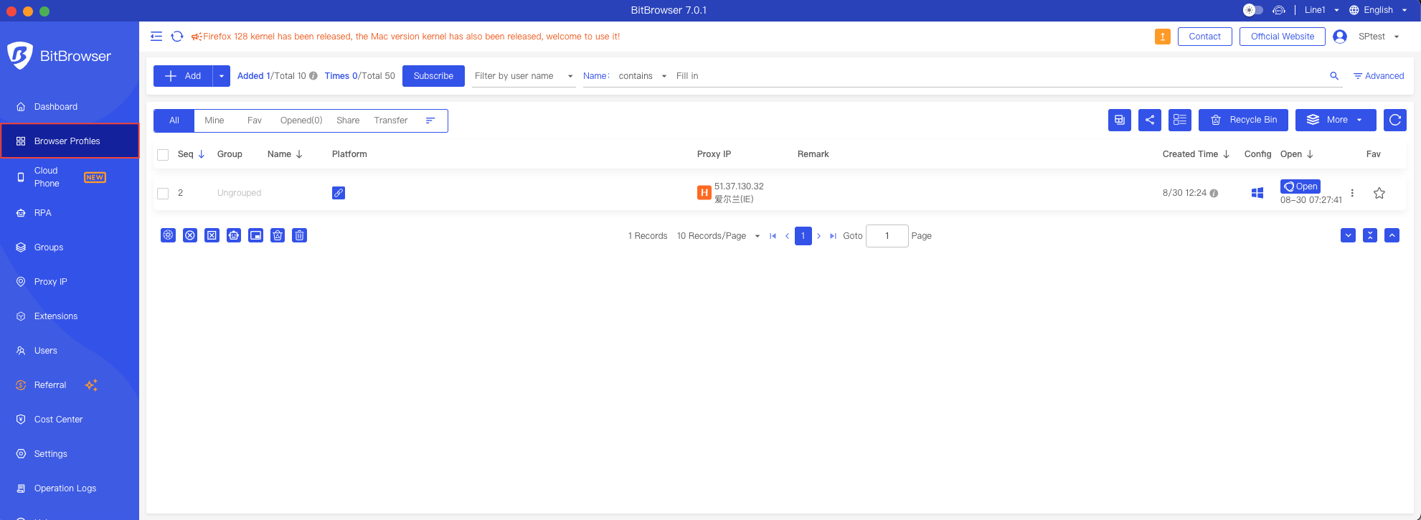This screenshot has height=520, width=1421.
Task: Click the info icon beside Total 10
Action: (x=313, y=76)
